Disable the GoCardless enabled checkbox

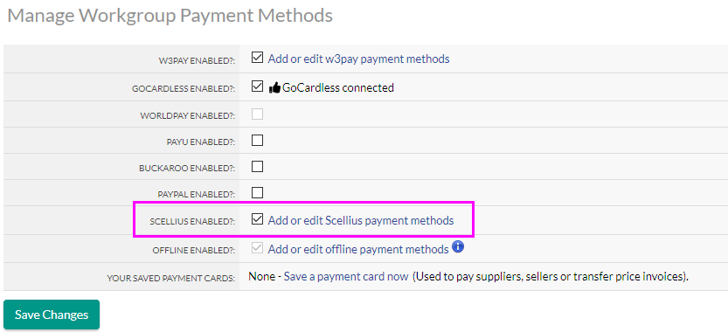tap(257, 86)
